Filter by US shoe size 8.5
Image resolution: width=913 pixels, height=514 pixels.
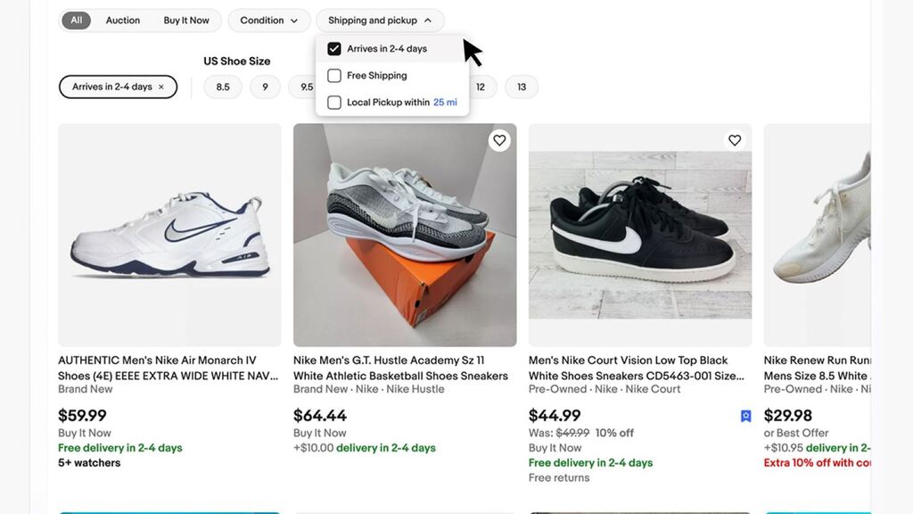(223, 87)
